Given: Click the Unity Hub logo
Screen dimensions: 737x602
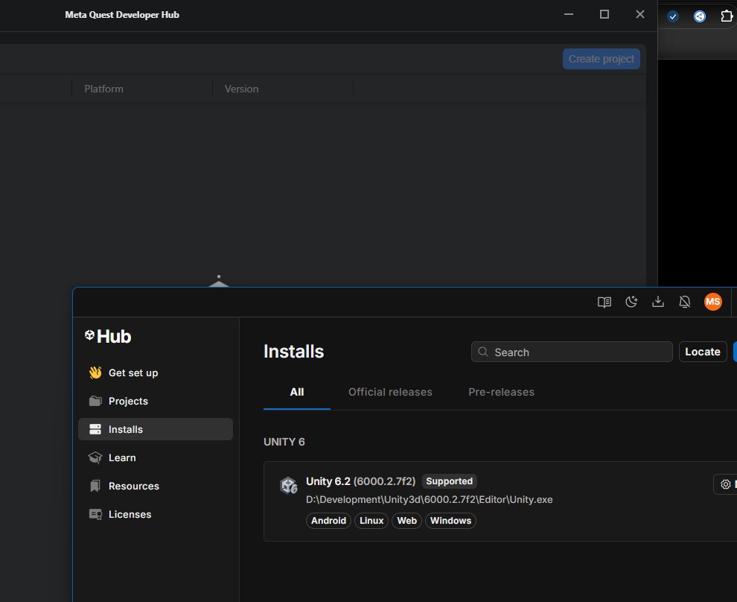Looking at the screenshot, I should click(x=108, y=336).
